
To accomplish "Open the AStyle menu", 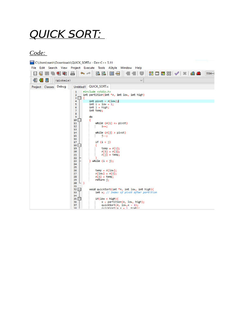I will click(x=112, y=68).
